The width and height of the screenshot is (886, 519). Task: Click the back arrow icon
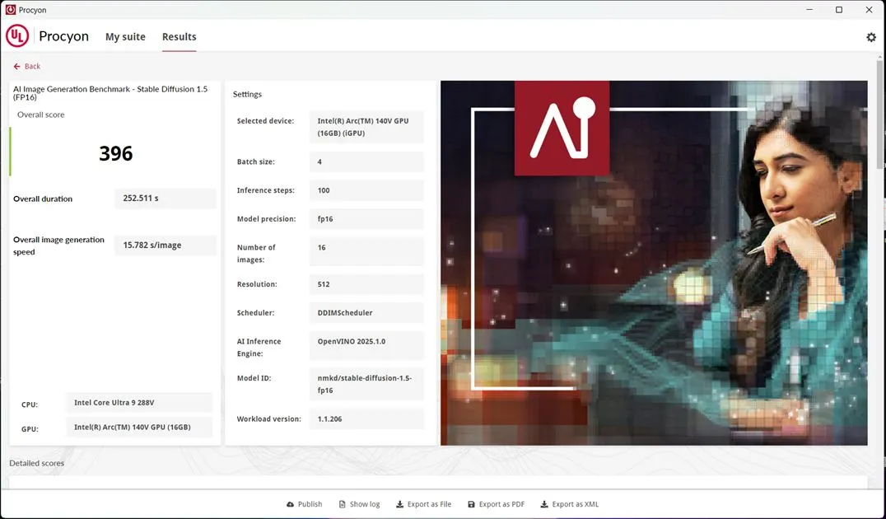[x=17, y=66]
